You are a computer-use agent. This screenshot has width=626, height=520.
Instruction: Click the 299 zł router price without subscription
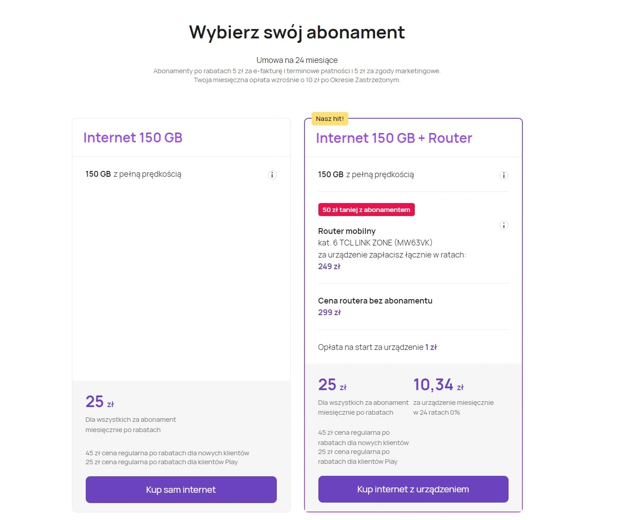click(x=329, y=312)
